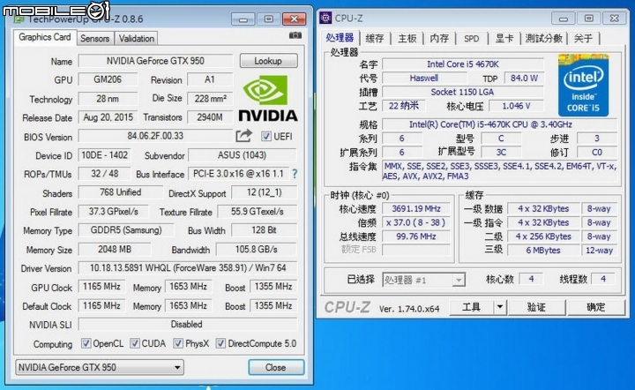Open the GPU selection dropdown in GPU-Z
Viewport: 635px width, 390px height.
click(x=100, y=367)
